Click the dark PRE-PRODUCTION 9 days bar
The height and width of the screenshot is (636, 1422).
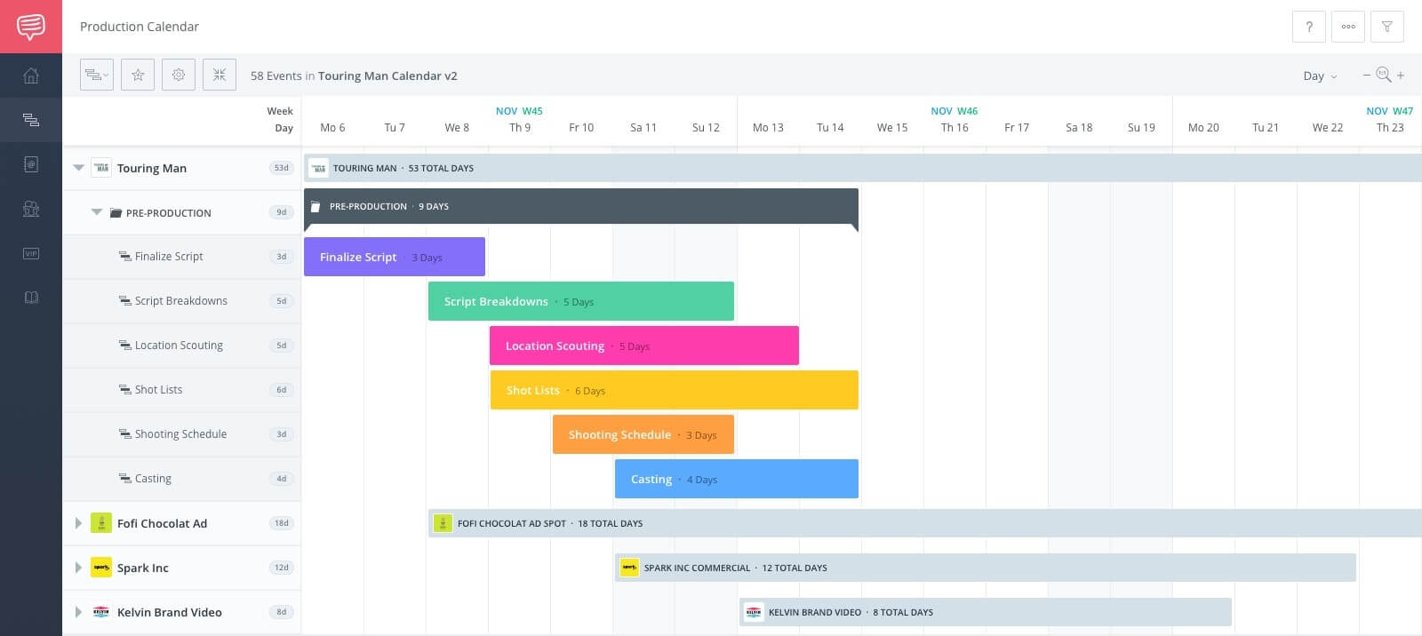coord(581,206)
